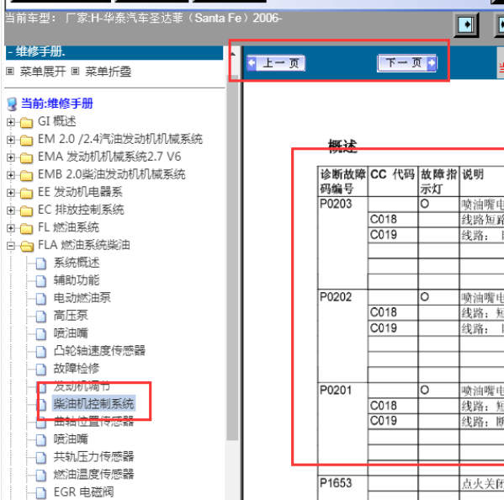Viewport: 504px width, 500px height.
Task: Click the GI 概述 folder icon
Action: click(26, 123)
